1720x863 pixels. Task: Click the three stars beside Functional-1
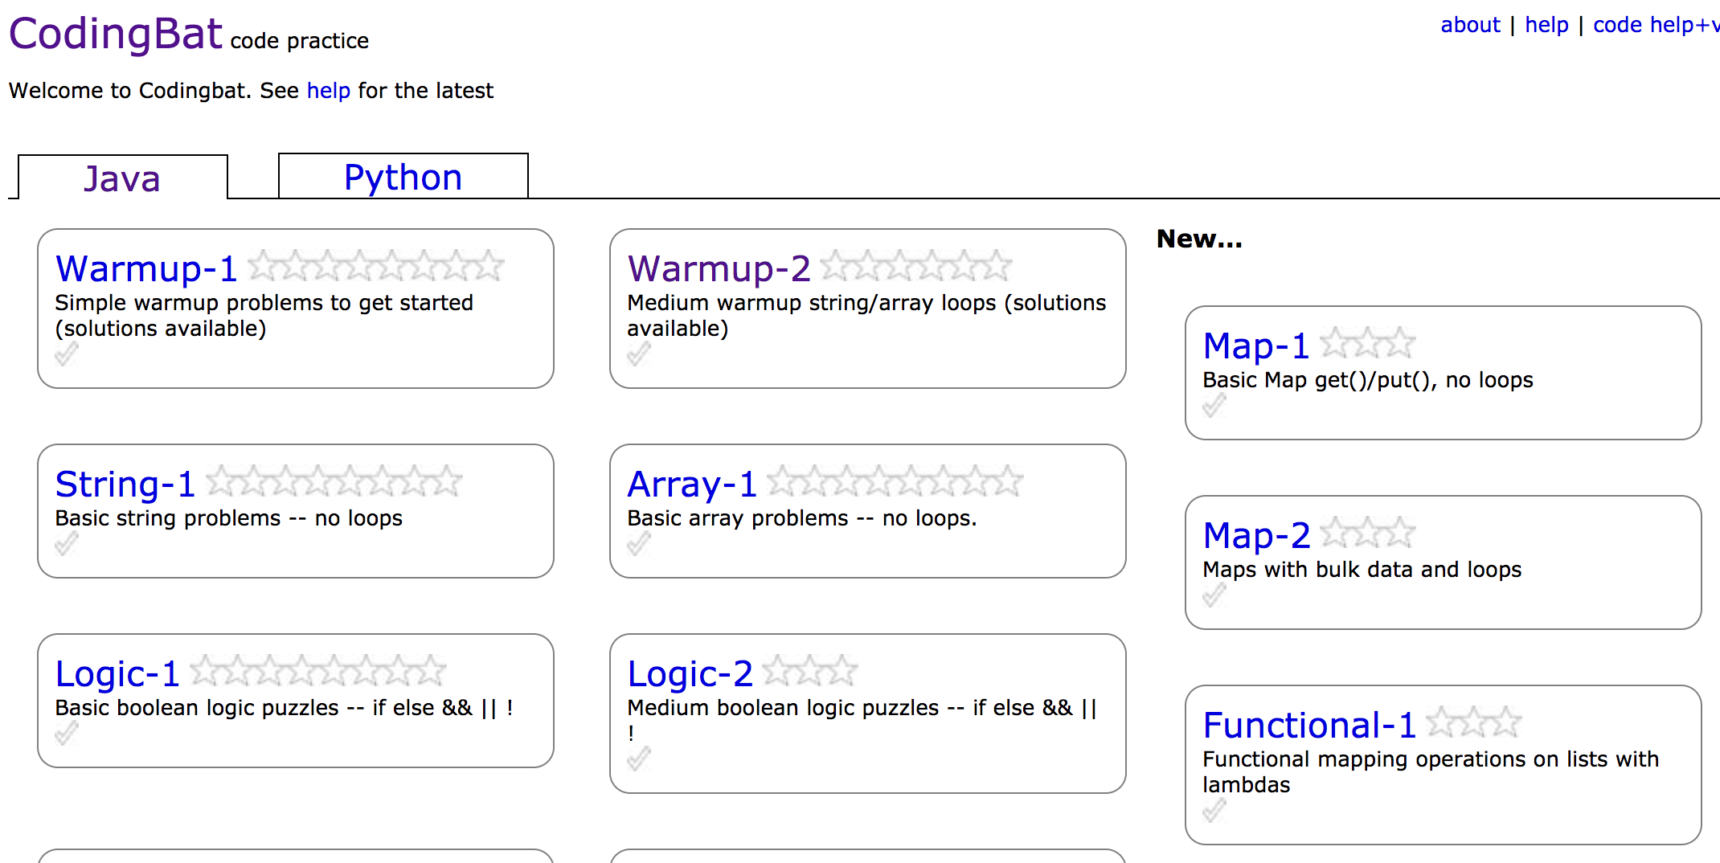[x=1474, y=722]
